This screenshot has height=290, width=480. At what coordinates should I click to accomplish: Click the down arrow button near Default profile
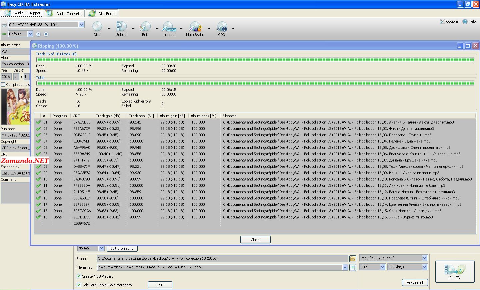46,34
